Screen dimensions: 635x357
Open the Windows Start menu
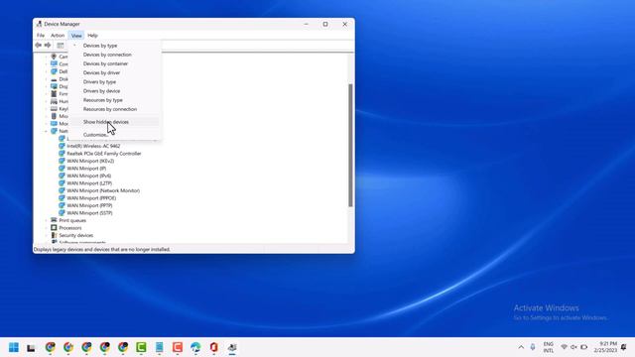[x=13, y=347]
